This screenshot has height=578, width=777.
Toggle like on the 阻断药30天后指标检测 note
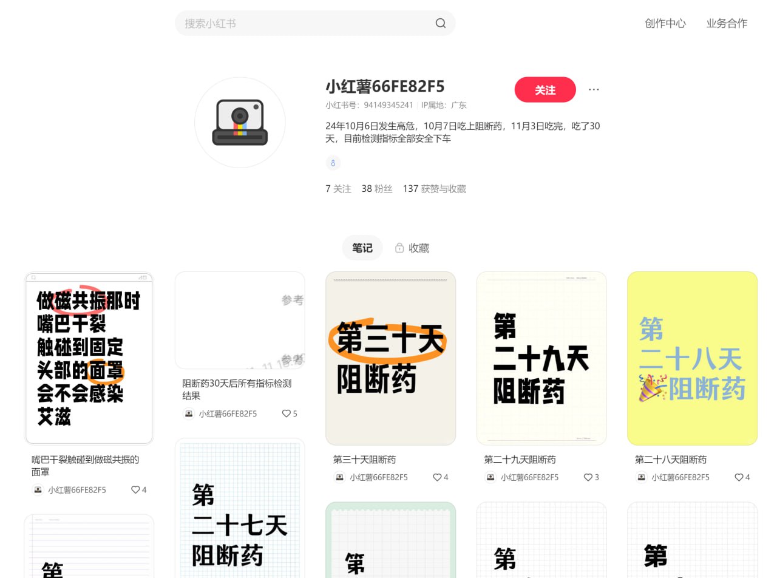coord(285,413)
